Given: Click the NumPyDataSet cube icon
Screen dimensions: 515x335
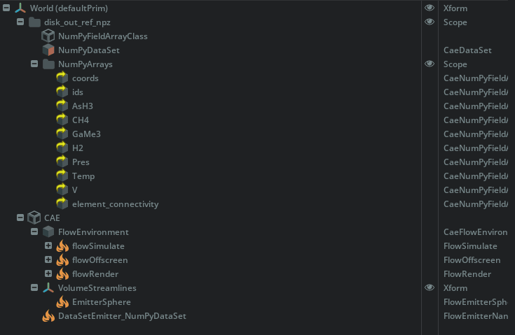Looking at the screenshot, I should pos(48,50).
